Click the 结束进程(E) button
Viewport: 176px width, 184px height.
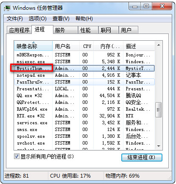142,157
